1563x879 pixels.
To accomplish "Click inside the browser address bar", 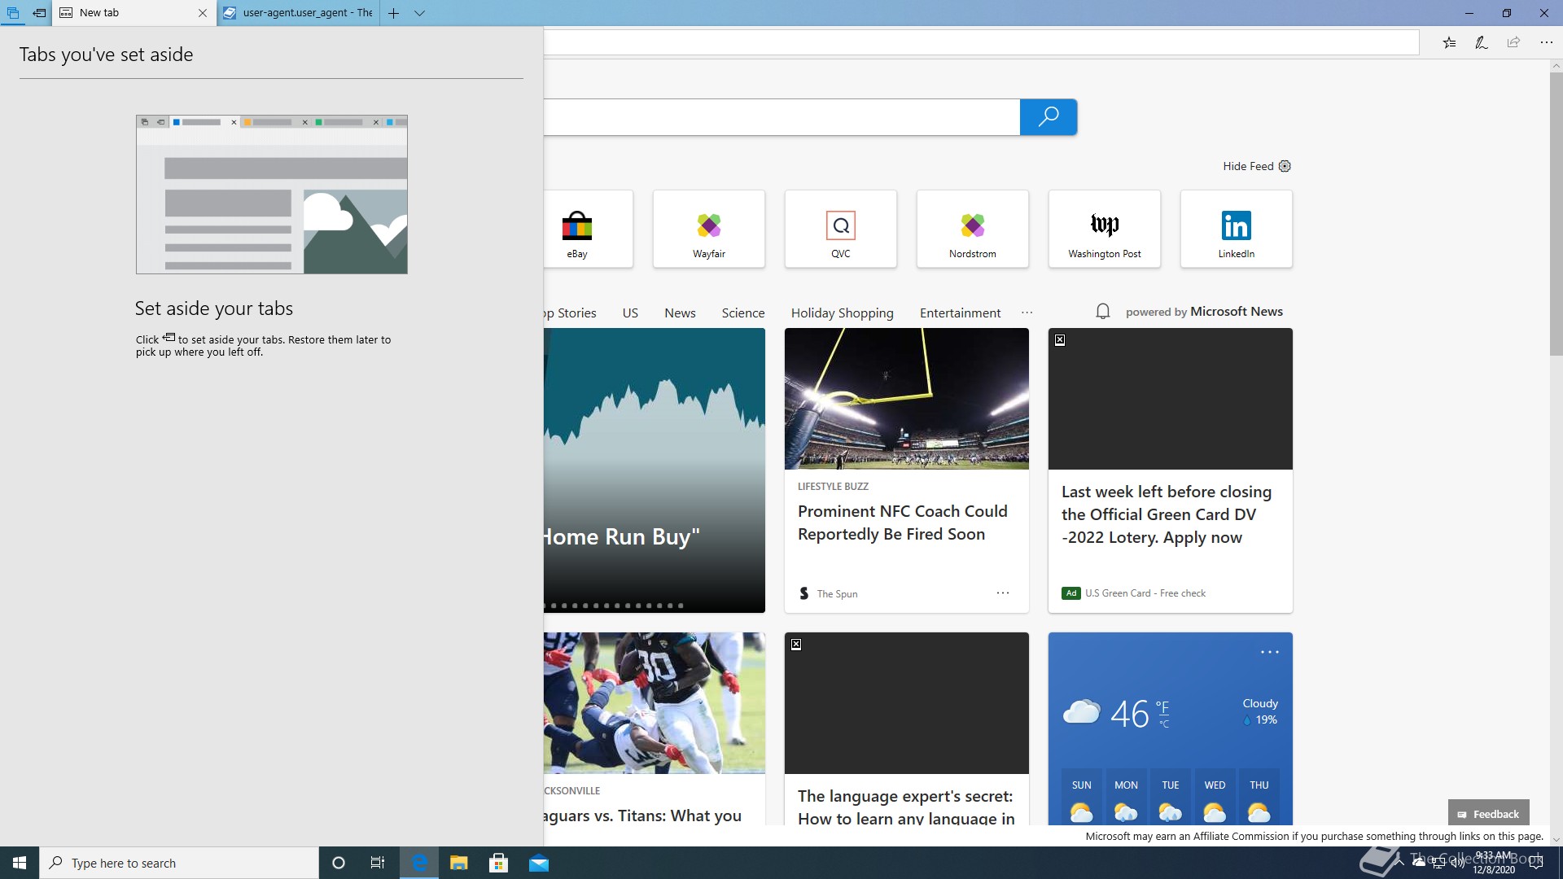I will (981, 42).
